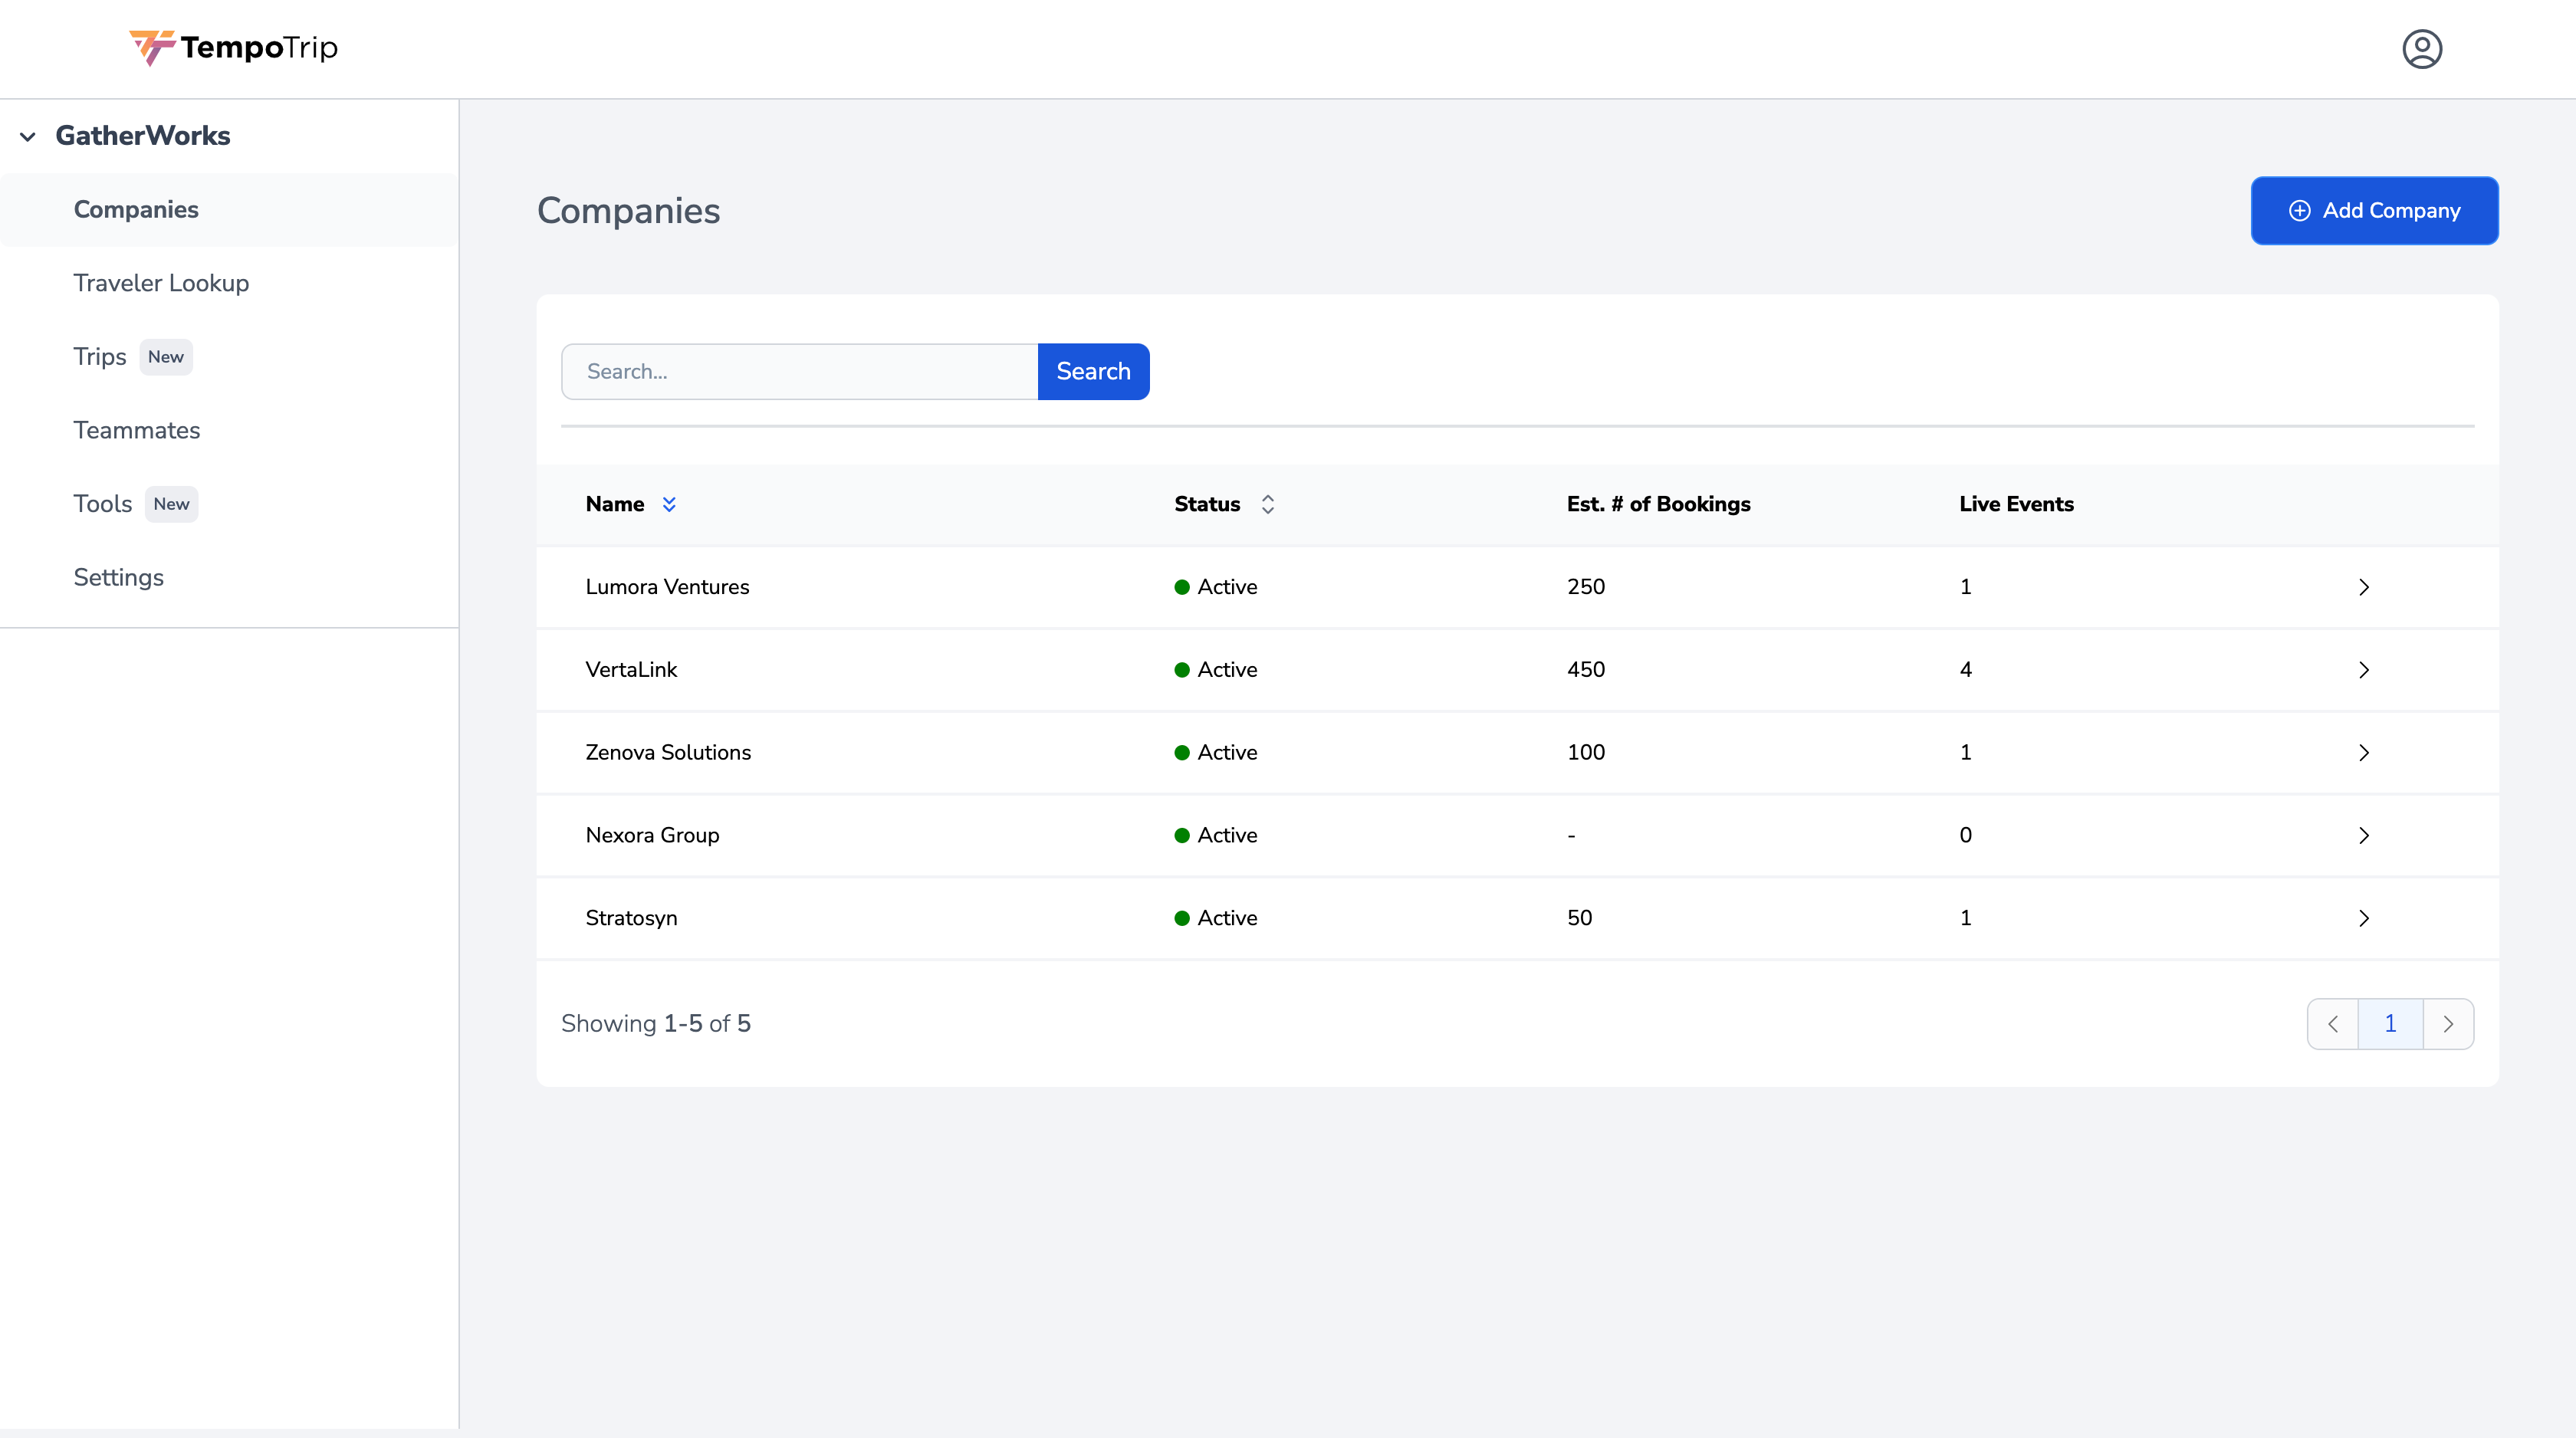Open VertaLink row chevron arrow
Viewport: 2576px width, 1438px height.
2363,670
